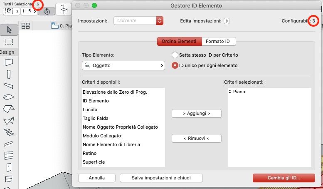323x189 pixels.
Task: Switch to the Ordina Elementi tab
Action: coord(179,41)
